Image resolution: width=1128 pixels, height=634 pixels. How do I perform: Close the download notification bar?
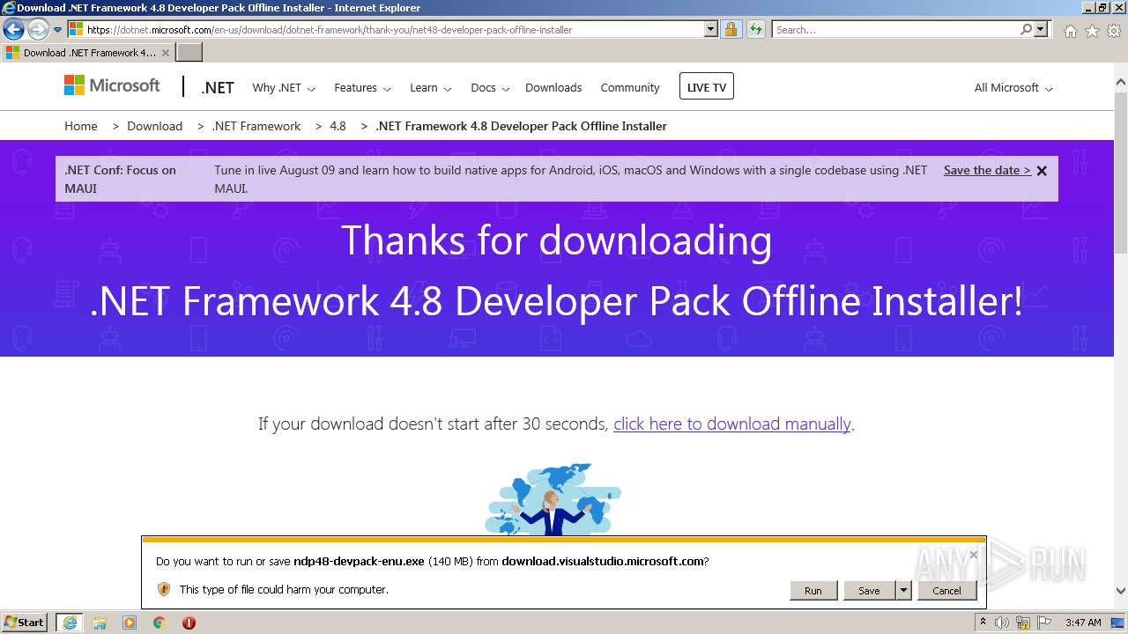click(x=974, y=554)
